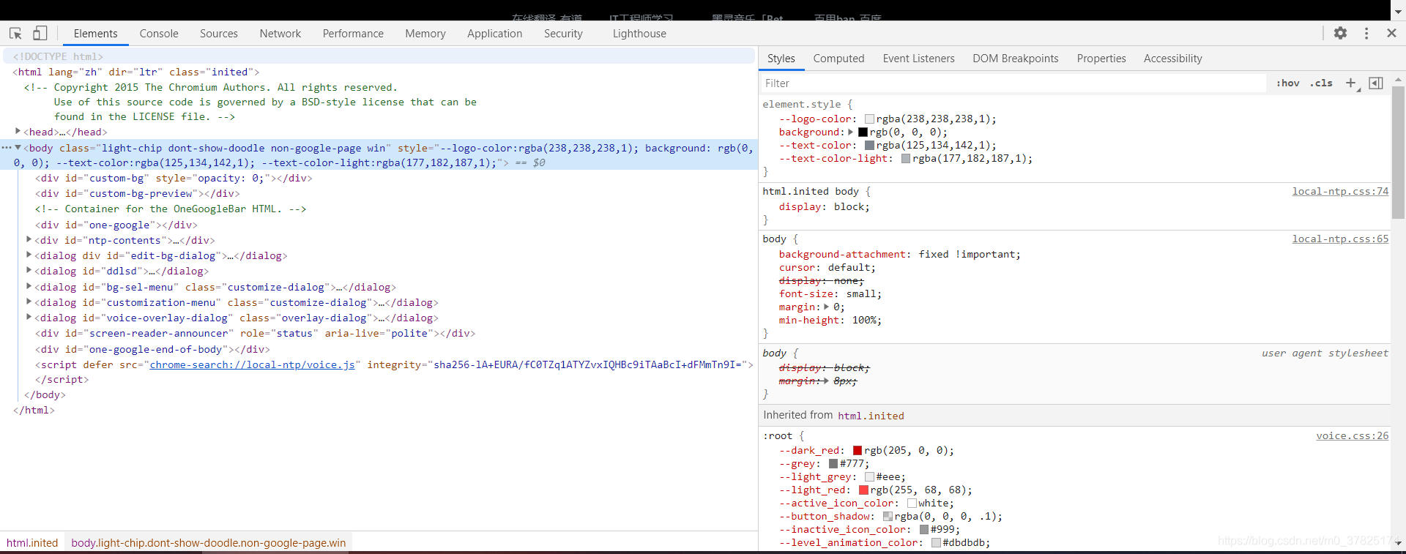Switch to the Console tab
Screen dimensions: 1406x554
[x=159, y=34]
